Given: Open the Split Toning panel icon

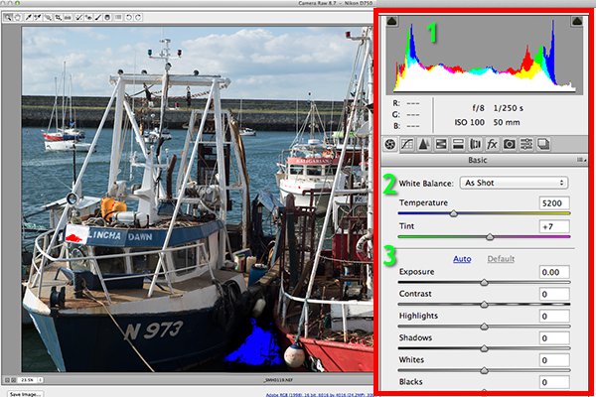Looking at the screenshot, I should 459,144.
